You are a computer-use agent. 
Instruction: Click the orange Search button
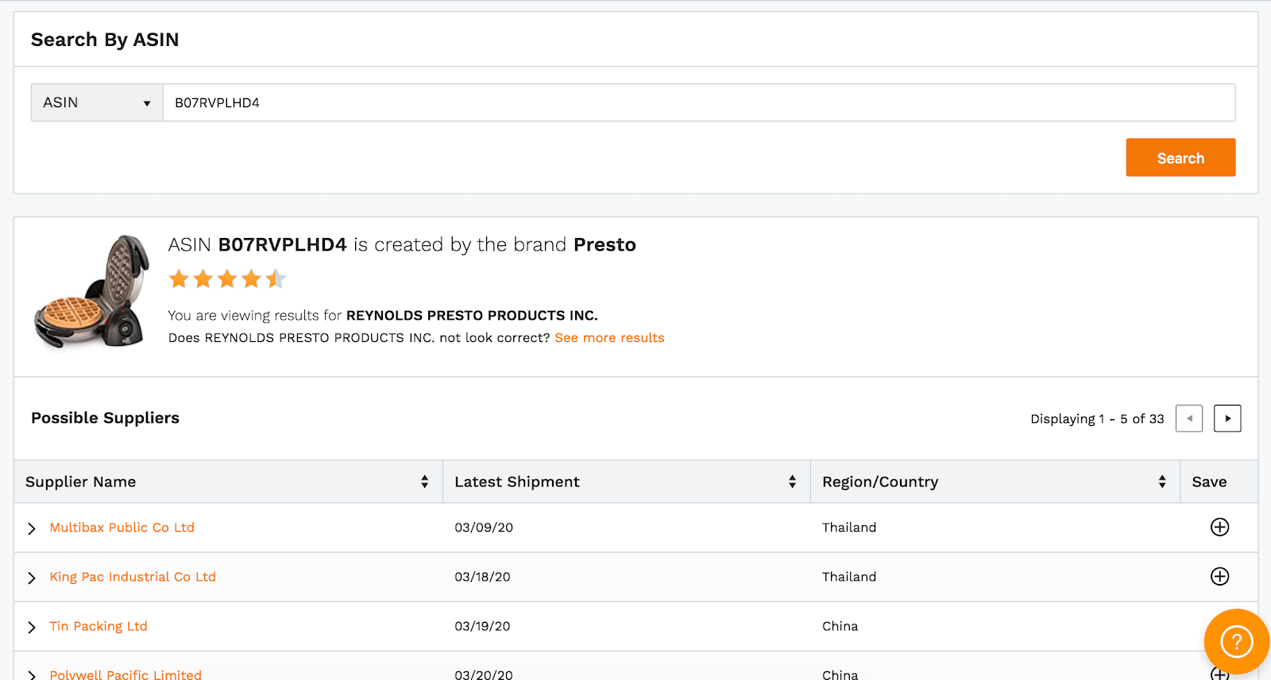tap(1180, 157)
